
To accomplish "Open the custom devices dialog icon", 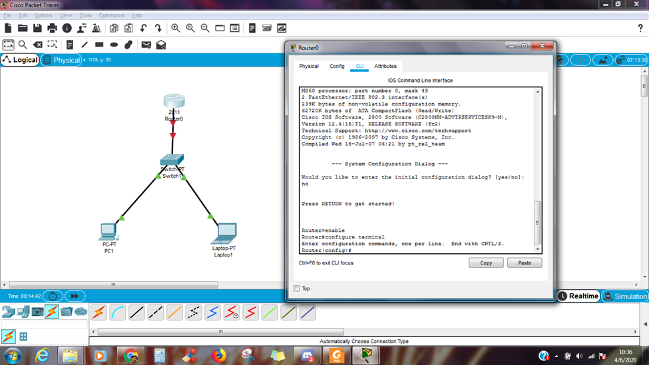I will (235, 28).
